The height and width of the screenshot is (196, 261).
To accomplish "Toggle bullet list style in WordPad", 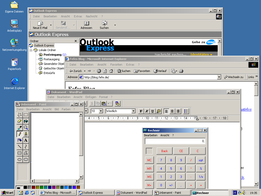I will tap(186, 111).
